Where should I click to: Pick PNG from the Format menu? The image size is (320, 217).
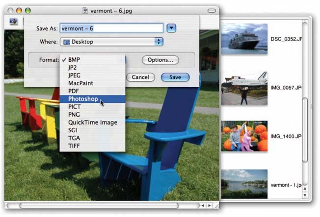click(x=92, y=115)
